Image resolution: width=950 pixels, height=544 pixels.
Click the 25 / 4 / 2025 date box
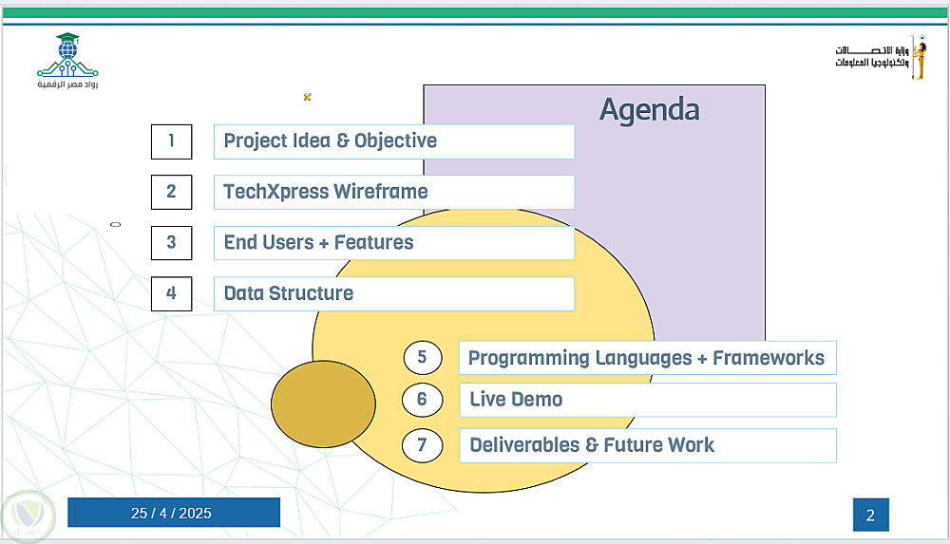pyautogui.click(x=173, y=513)
